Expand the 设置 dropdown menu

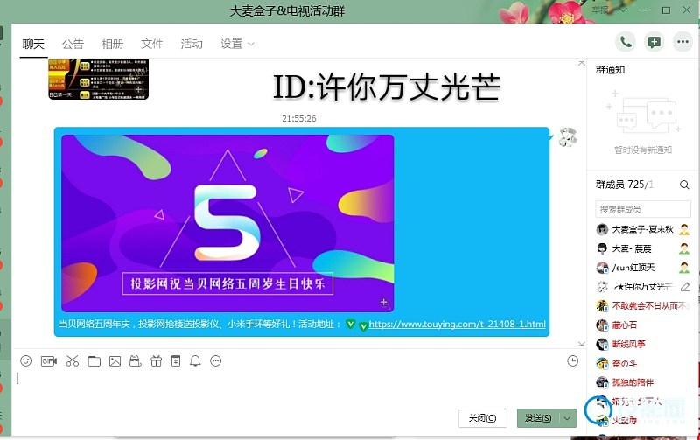pyautogui.click(x=237, y=44)
